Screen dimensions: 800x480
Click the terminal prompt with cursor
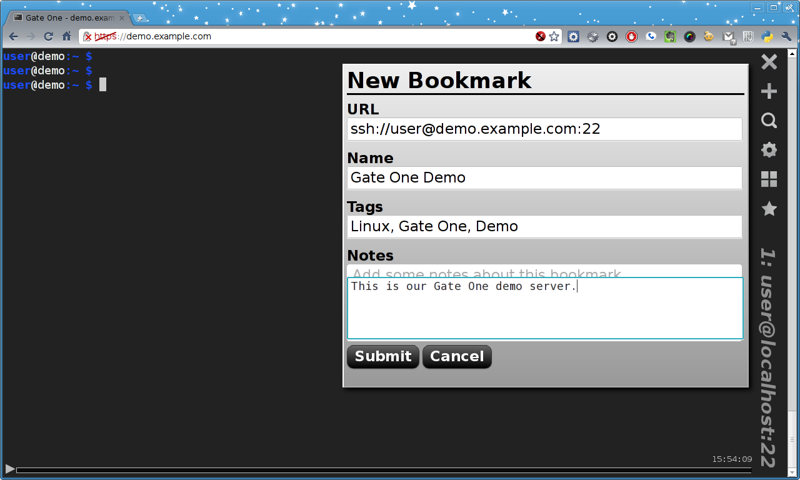click(54, 85)
